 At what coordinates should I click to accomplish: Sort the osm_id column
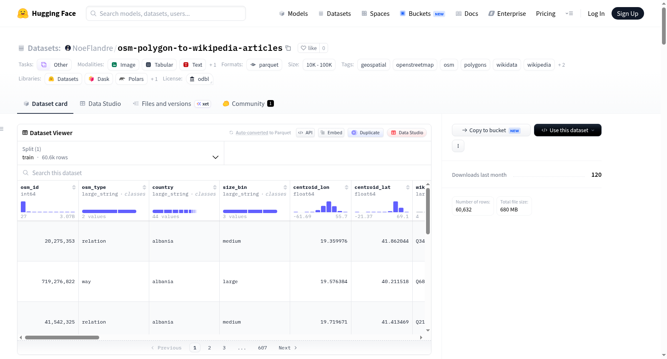click(74, 187)
